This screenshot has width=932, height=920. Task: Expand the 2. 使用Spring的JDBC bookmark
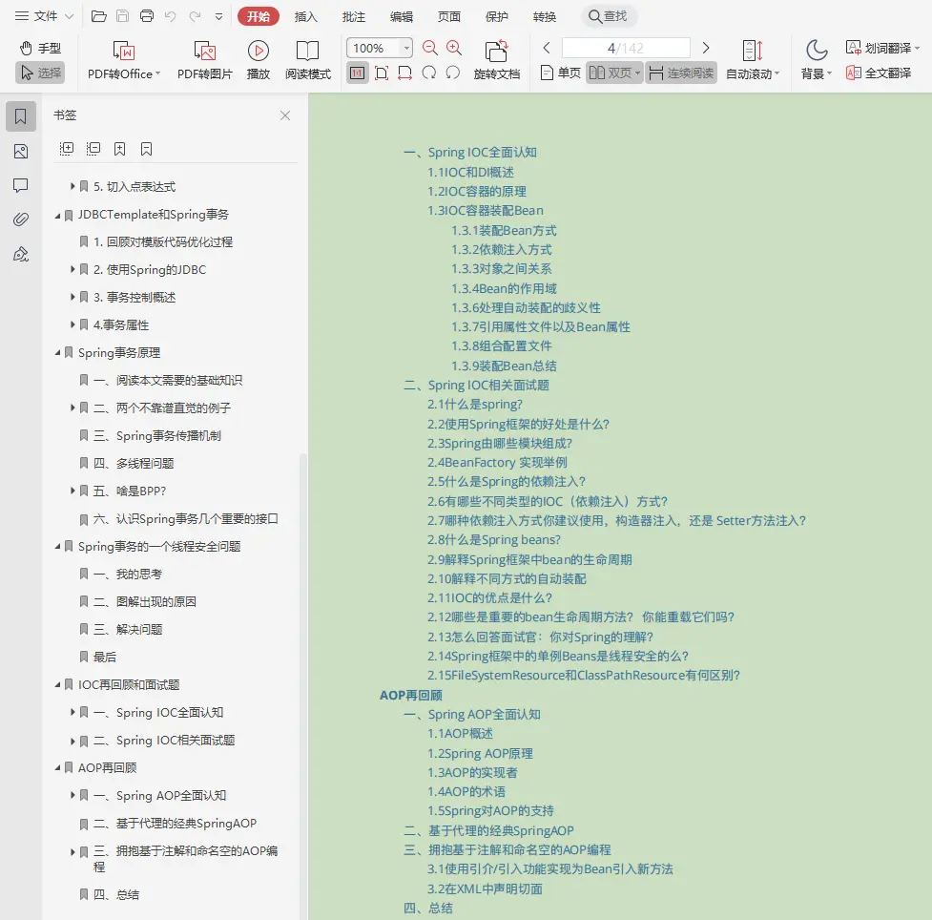(72, 269)
